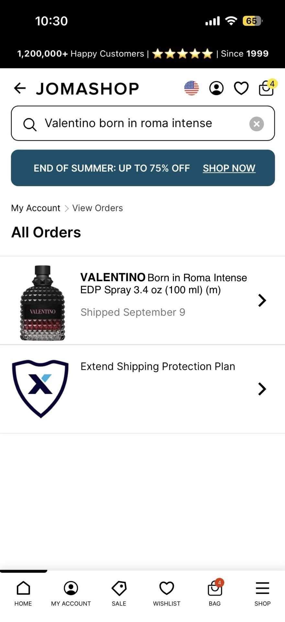Clear the search field text

coord(256,124)
